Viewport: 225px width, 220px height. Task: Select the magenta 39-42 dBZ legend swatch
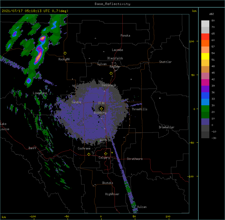[x=205, y=83]
